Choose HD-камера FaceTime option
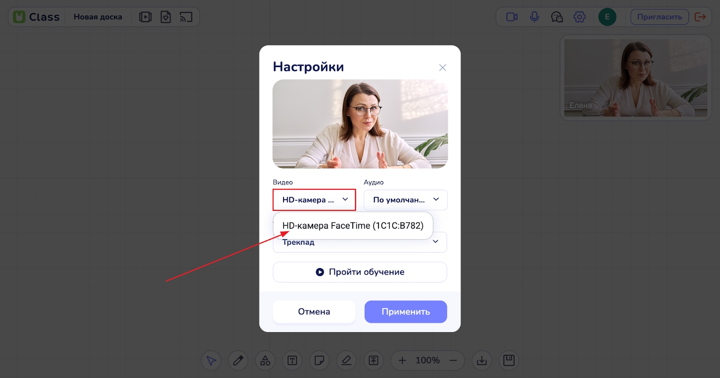The width and height of the screenshot is (720, 378). (353, 226)
